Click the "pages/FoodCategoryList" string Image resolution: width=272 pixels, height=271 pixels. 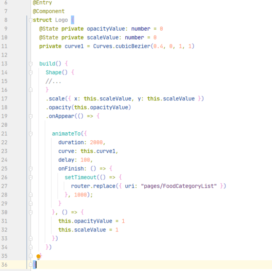point(179,186)
